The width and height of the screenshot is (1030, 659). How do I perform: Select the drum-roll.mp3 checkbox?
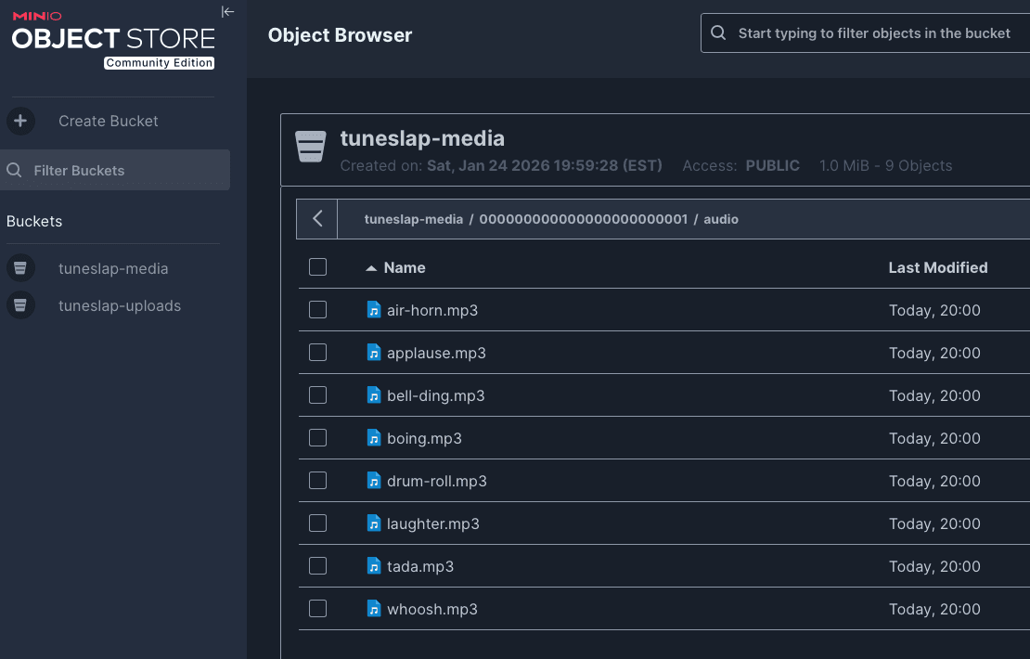tap(317, 480)
